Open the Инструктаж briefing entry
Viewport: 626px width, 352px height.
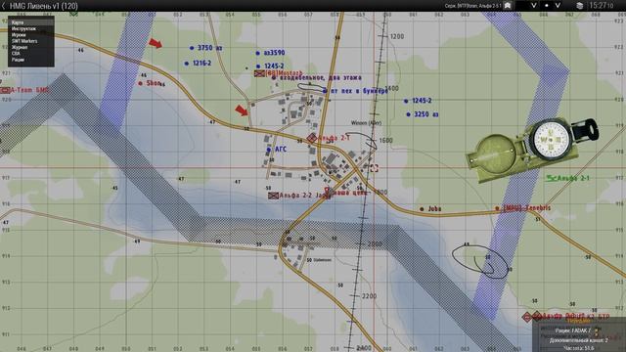[30, 28]
